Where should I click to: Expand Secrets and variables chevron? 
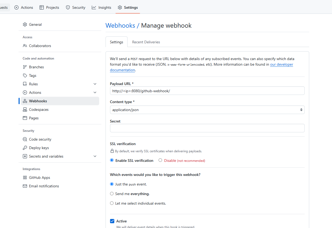95,156
